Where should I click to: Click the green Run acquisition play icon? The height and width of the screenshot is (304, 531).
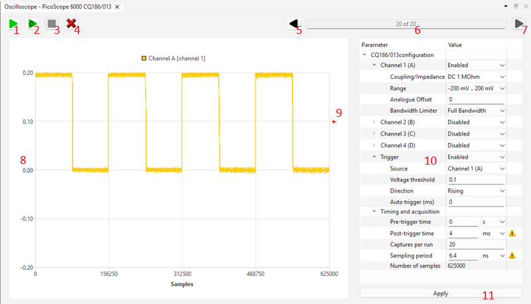13,24
